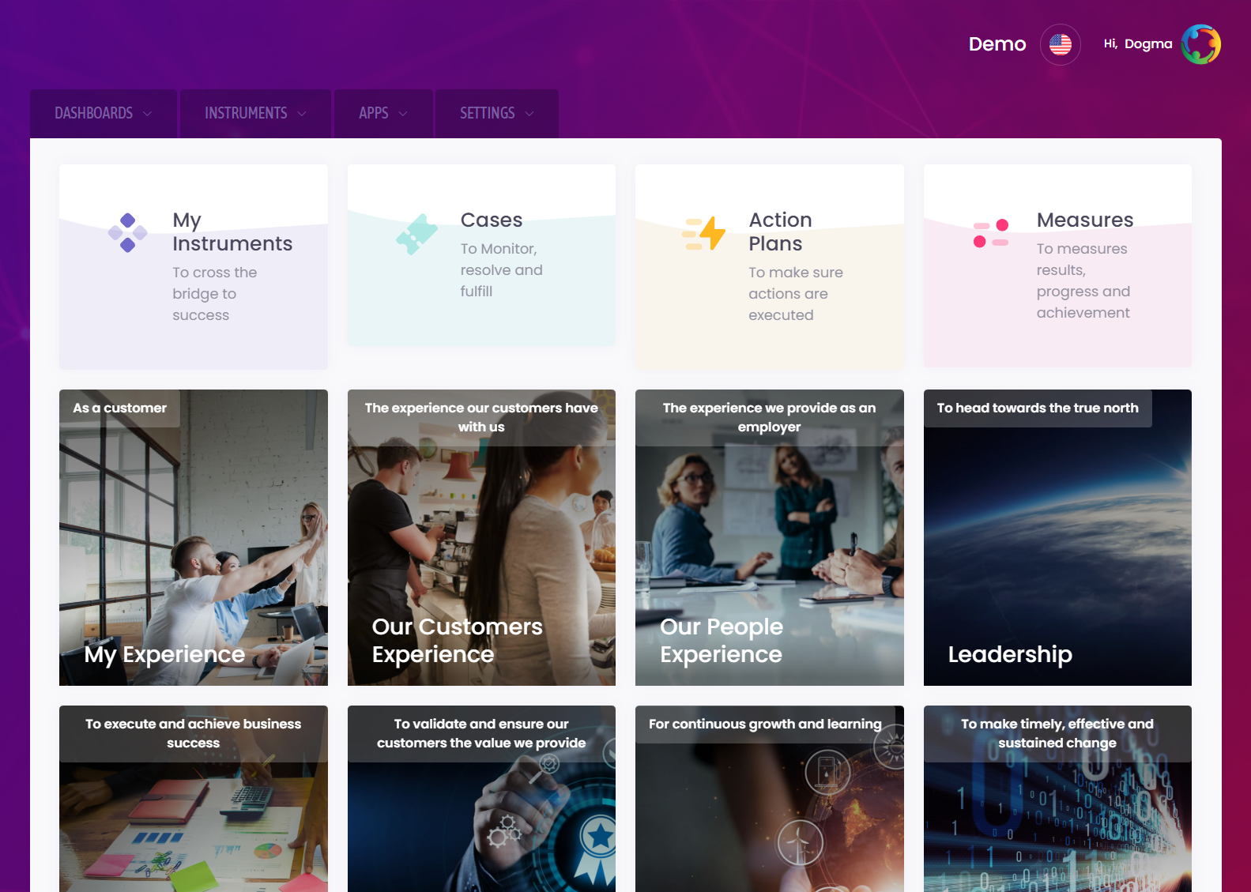Screen dimensions: 1251x892
Task: Open the SETTINGS menu
Action: tap(497, 114)
